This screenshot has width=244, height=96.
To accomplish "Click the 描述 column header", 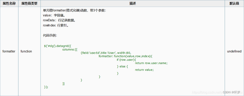I will tap(133, 3).
